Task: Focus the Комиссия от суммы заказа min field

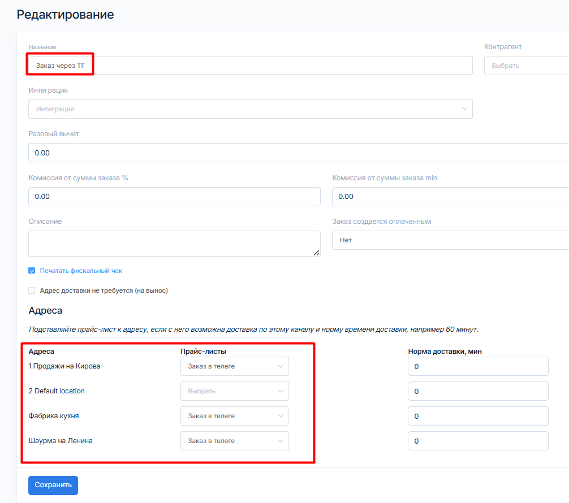Action: point(450,197)
